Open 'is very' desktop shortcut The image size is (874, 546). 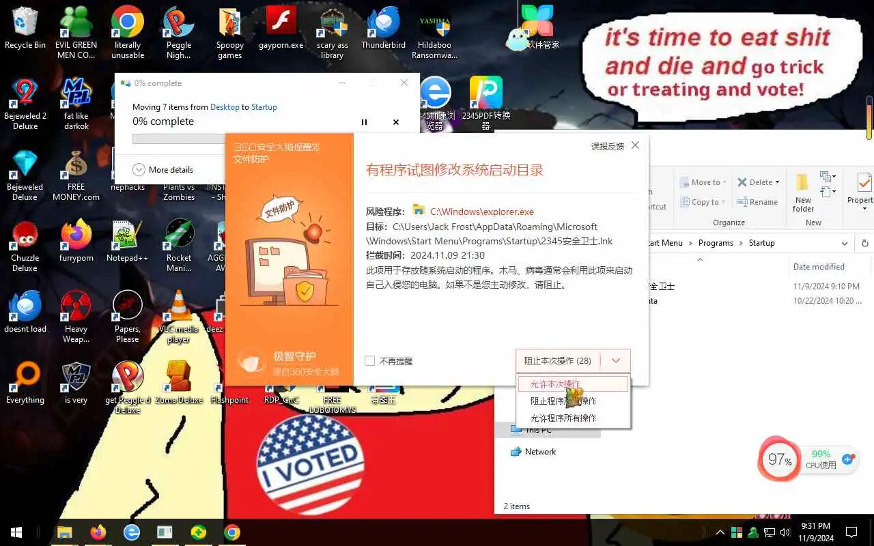76,382
